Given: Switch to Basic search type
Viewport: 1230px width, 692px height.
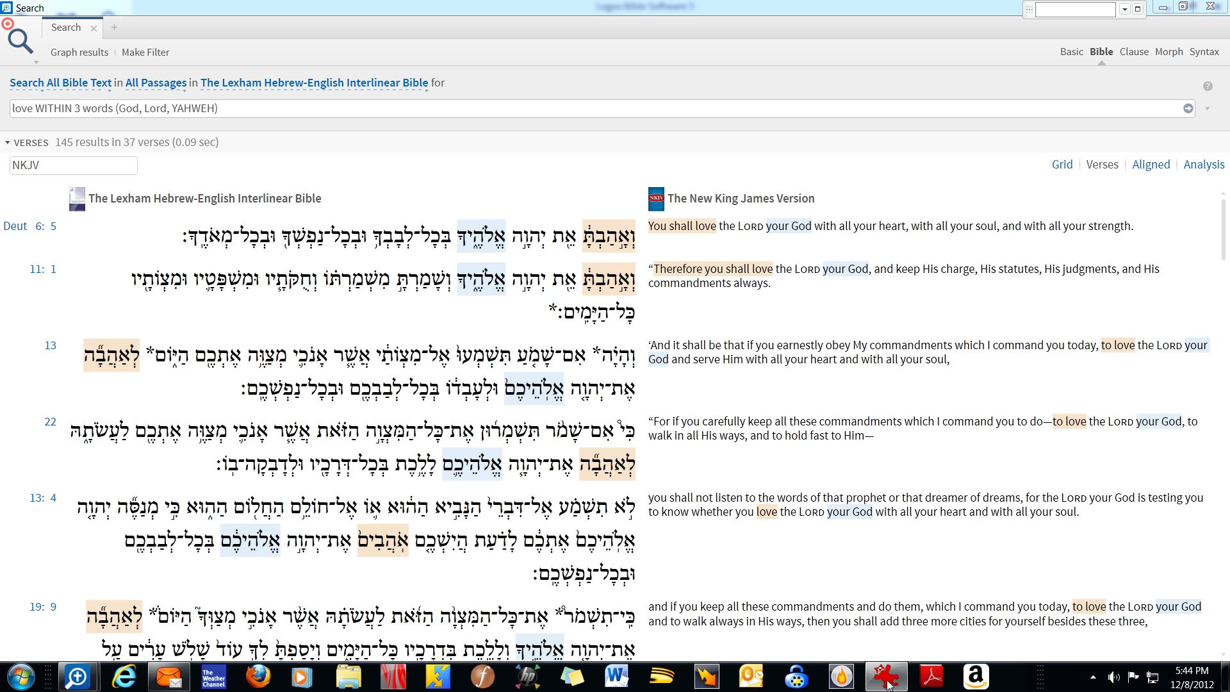Looking at the screenshot, I should 1071,52.
